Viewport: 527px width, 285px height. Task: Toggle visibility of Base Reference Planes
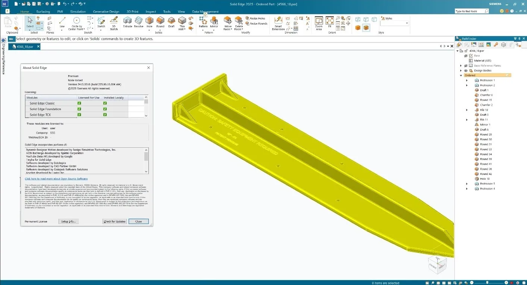coord(465,65)
